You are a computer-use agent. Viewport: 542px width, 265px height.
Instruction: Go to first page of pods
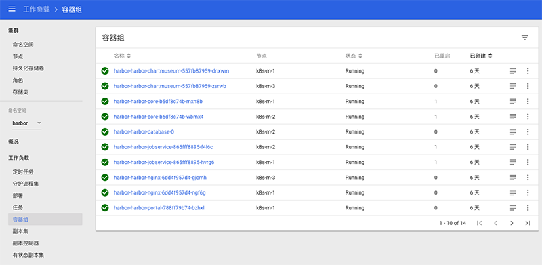[x=479, y=223]
